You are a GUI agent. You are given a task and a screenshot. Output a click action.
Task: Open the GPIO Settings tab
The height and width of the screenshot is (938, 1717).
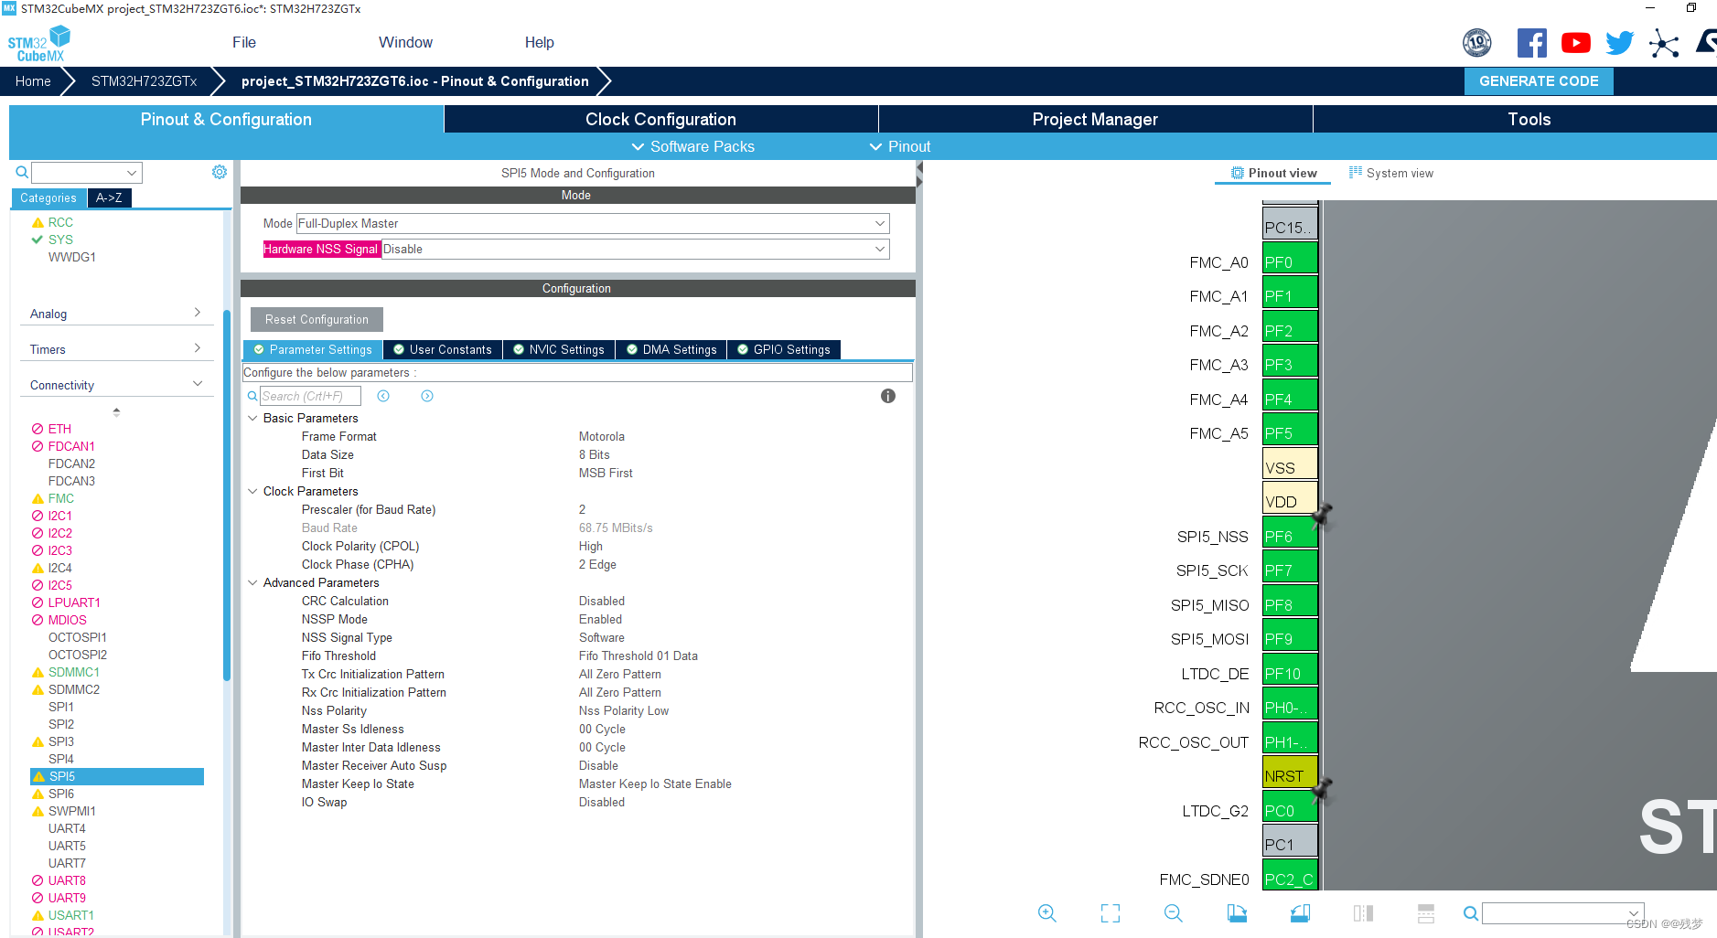point(784,349)
